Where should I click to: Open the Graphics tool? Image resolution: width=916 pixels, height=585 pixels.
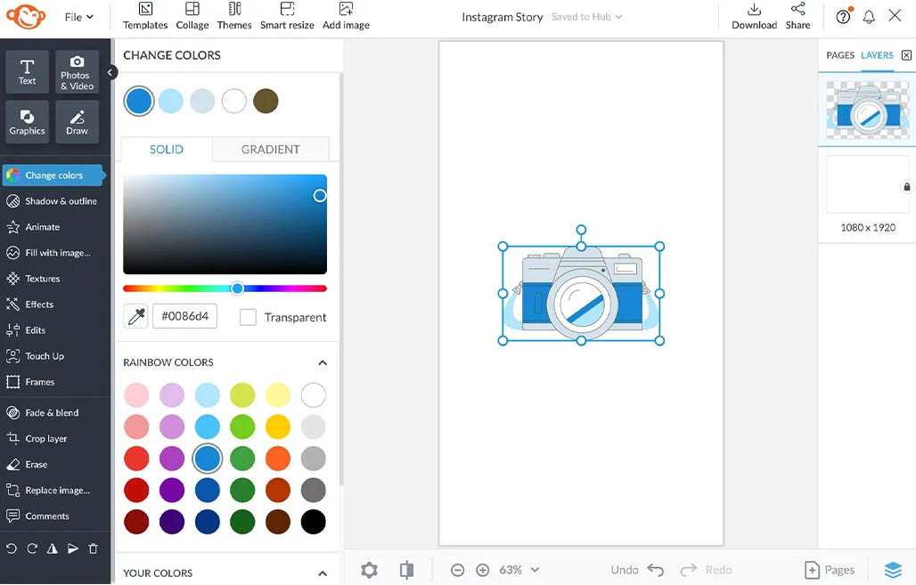pos(27,122)
